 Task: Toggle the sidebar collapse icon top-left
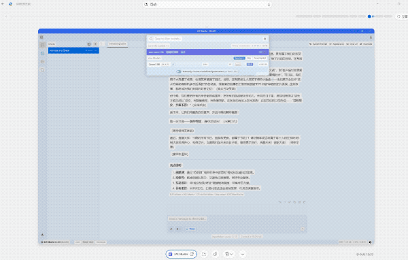(x=41, y=37)
